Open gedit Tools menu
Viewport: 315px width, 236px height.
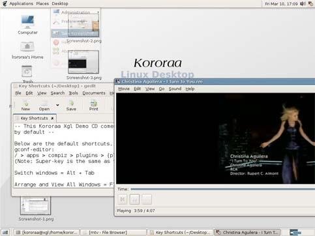click(x=73, y=93)
